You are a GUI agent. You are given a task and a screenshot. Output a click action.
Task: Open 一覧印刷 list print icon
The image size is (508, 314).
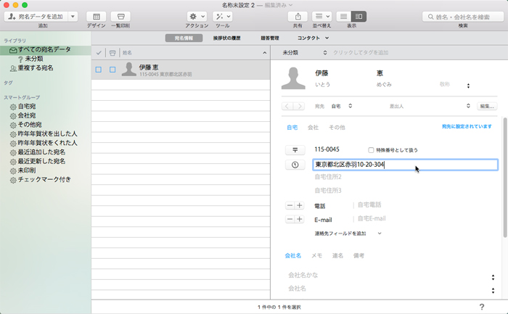(120, 16)
